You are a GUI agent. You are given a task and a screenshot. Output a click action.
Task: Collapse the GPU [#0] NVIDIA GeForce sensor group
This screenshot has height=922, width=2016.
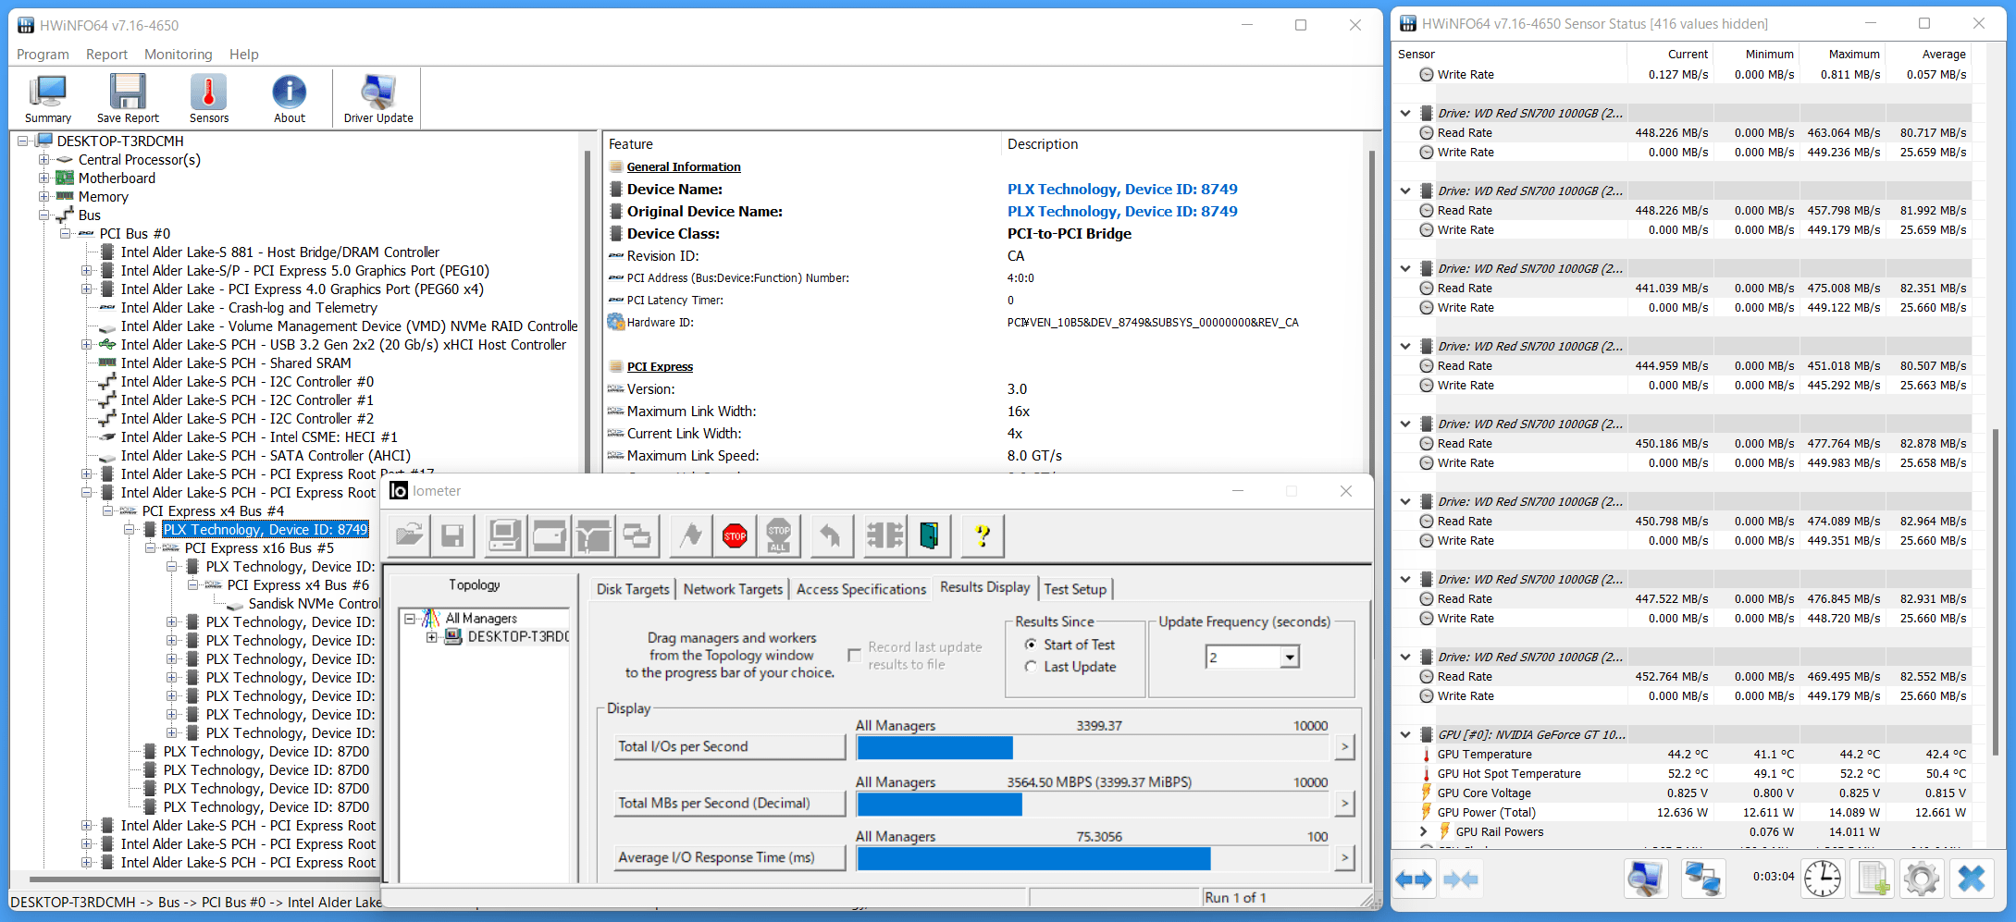pos(1405,735)
